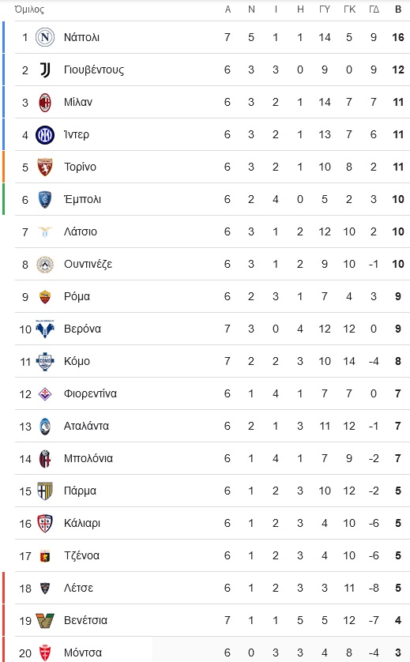410x662 pixels.
Task: Click the AC Milan crest icon
Action: (x=45, y=103)
